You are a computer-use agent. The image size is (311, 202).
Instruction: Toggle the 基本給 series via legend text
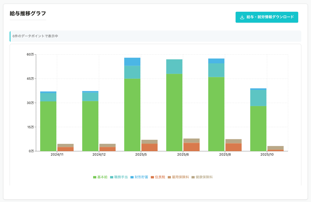pyautogui.click(x=102, y=177)
